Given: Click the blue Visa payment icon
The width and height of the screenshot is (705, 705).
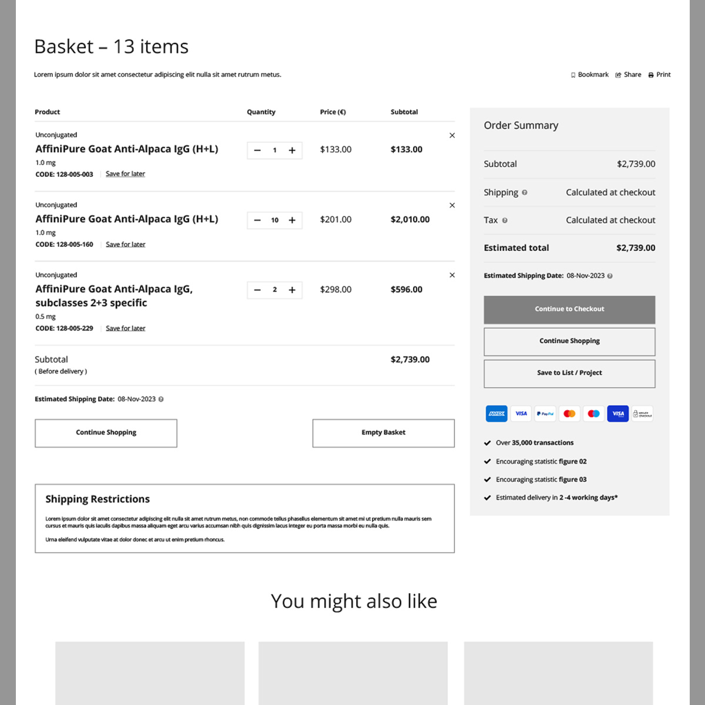Looking at the screenshot, I should click(x=618, y=414).
